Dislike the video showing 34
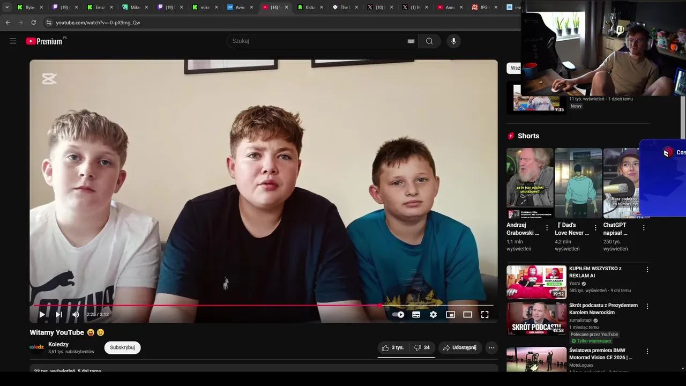The width and height of the screenshot is (686, 386). [x=422, y=347]
